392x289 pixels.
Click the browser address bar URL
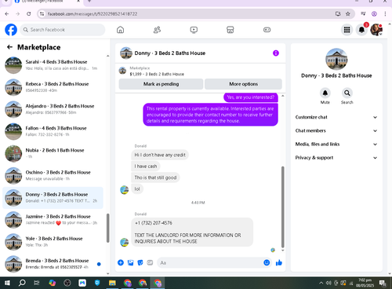93,14
